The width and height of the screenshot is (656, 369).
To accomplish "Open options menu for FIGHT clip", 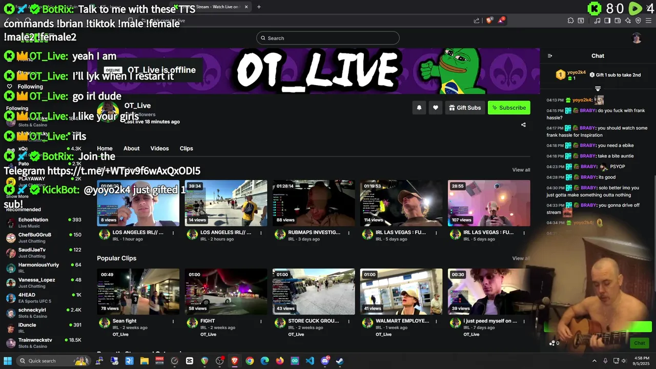I will coord(261,321).
